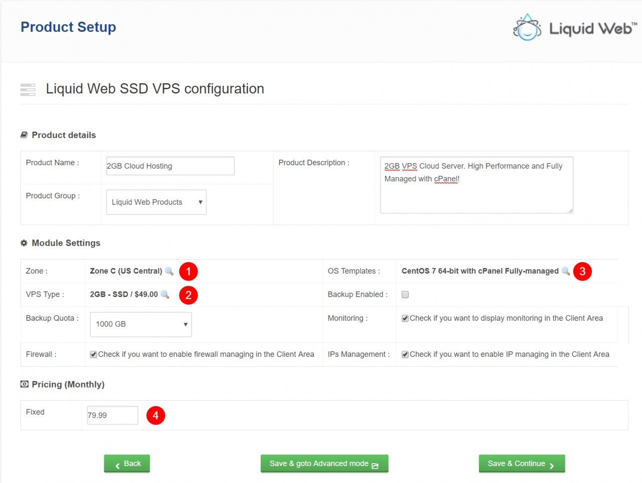Toggle the IPs Management checkbox

[x=405, y=354]
